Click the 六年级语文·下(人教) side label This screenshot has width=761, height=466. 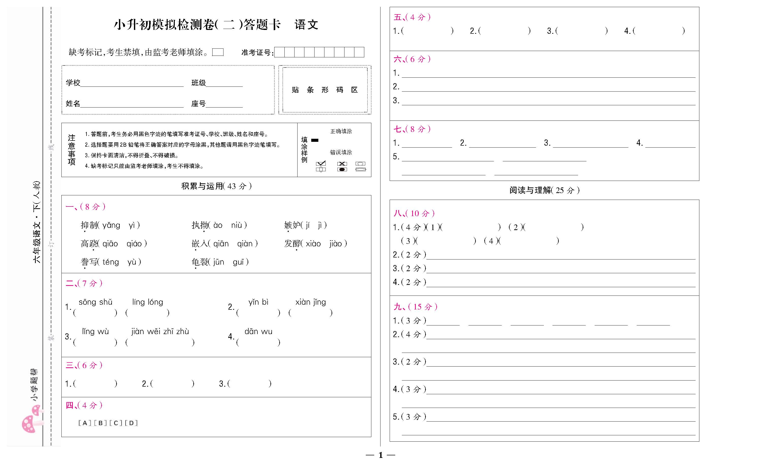pyautogui.click(x=37, y=222)
